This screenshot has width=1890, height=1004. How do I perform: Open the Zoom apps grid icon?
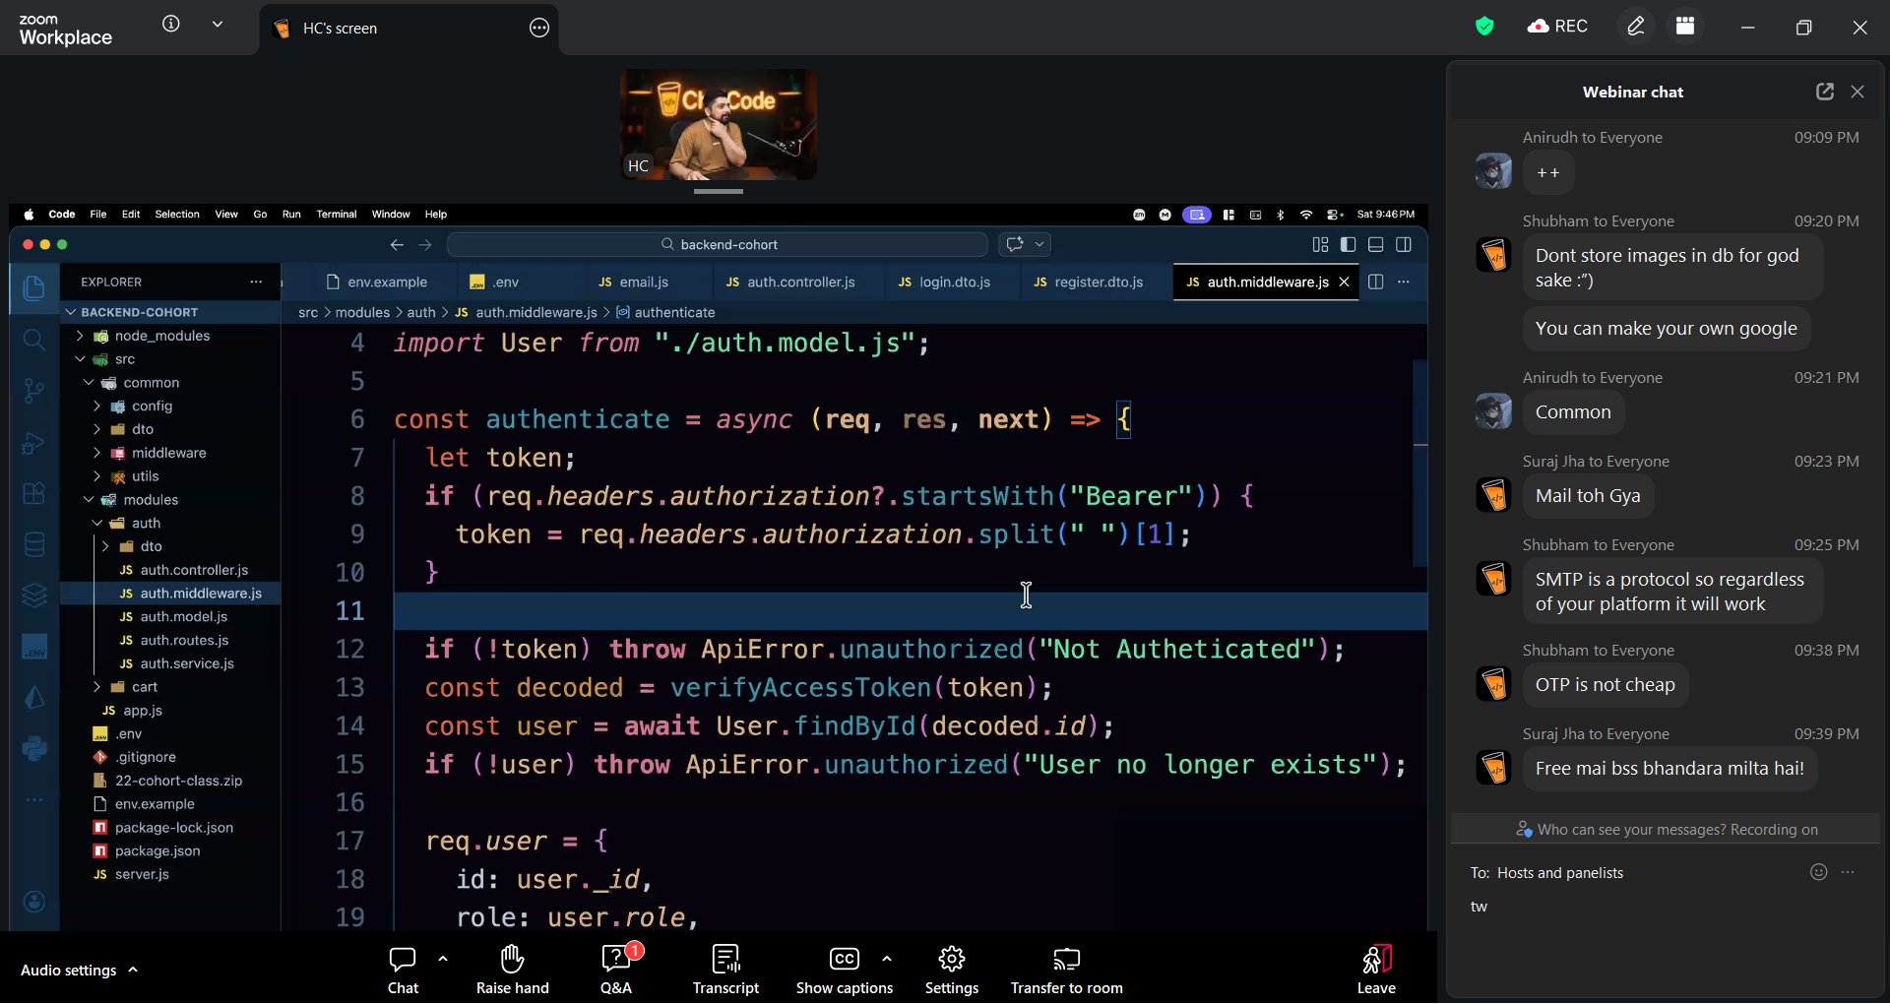(x=1685, y=27)
